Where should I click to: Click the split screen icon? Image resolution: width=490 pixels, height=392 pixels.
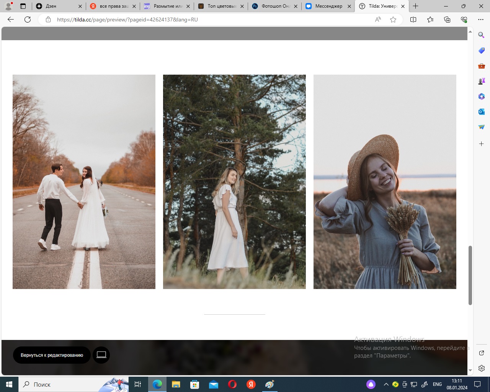tap(413, 20)
